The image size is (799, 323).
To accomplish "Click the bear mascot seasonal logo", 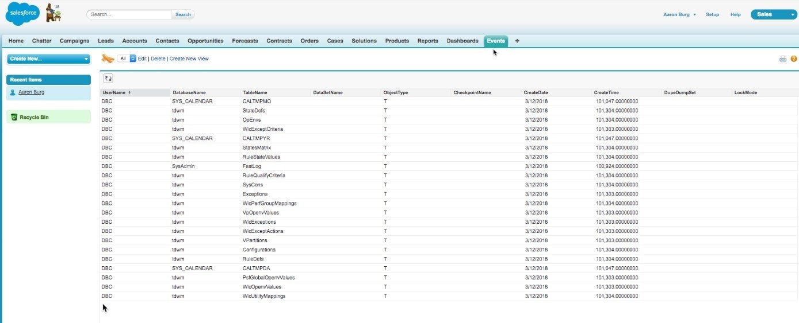I will 53,13.
